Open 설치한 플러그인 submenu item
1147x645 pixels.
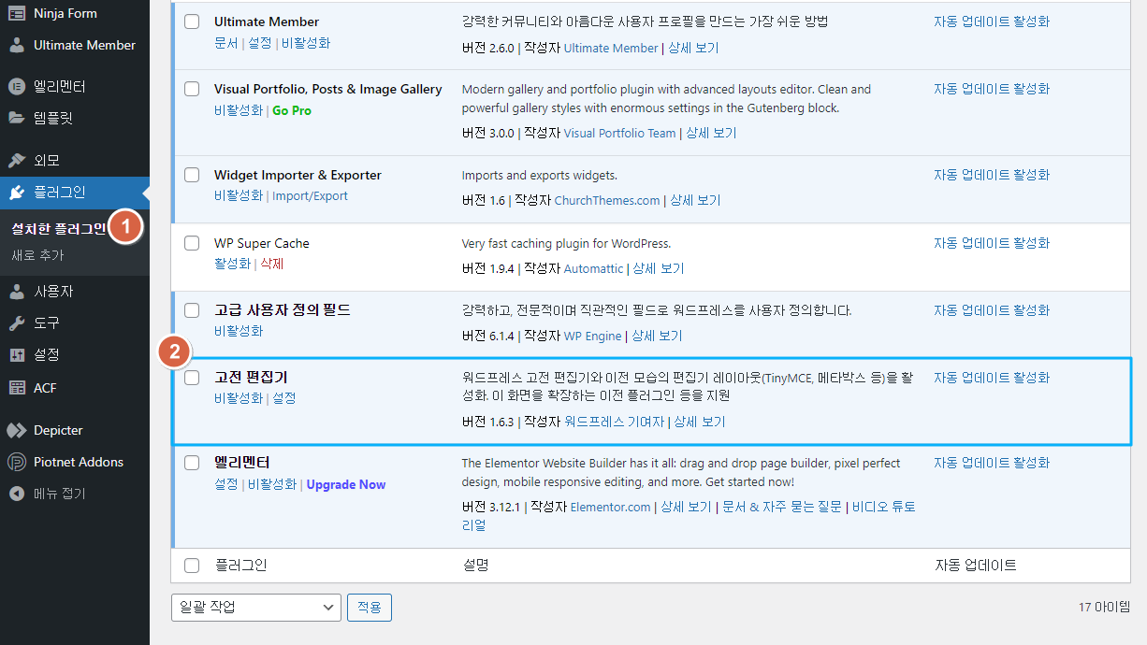point(59,229)
